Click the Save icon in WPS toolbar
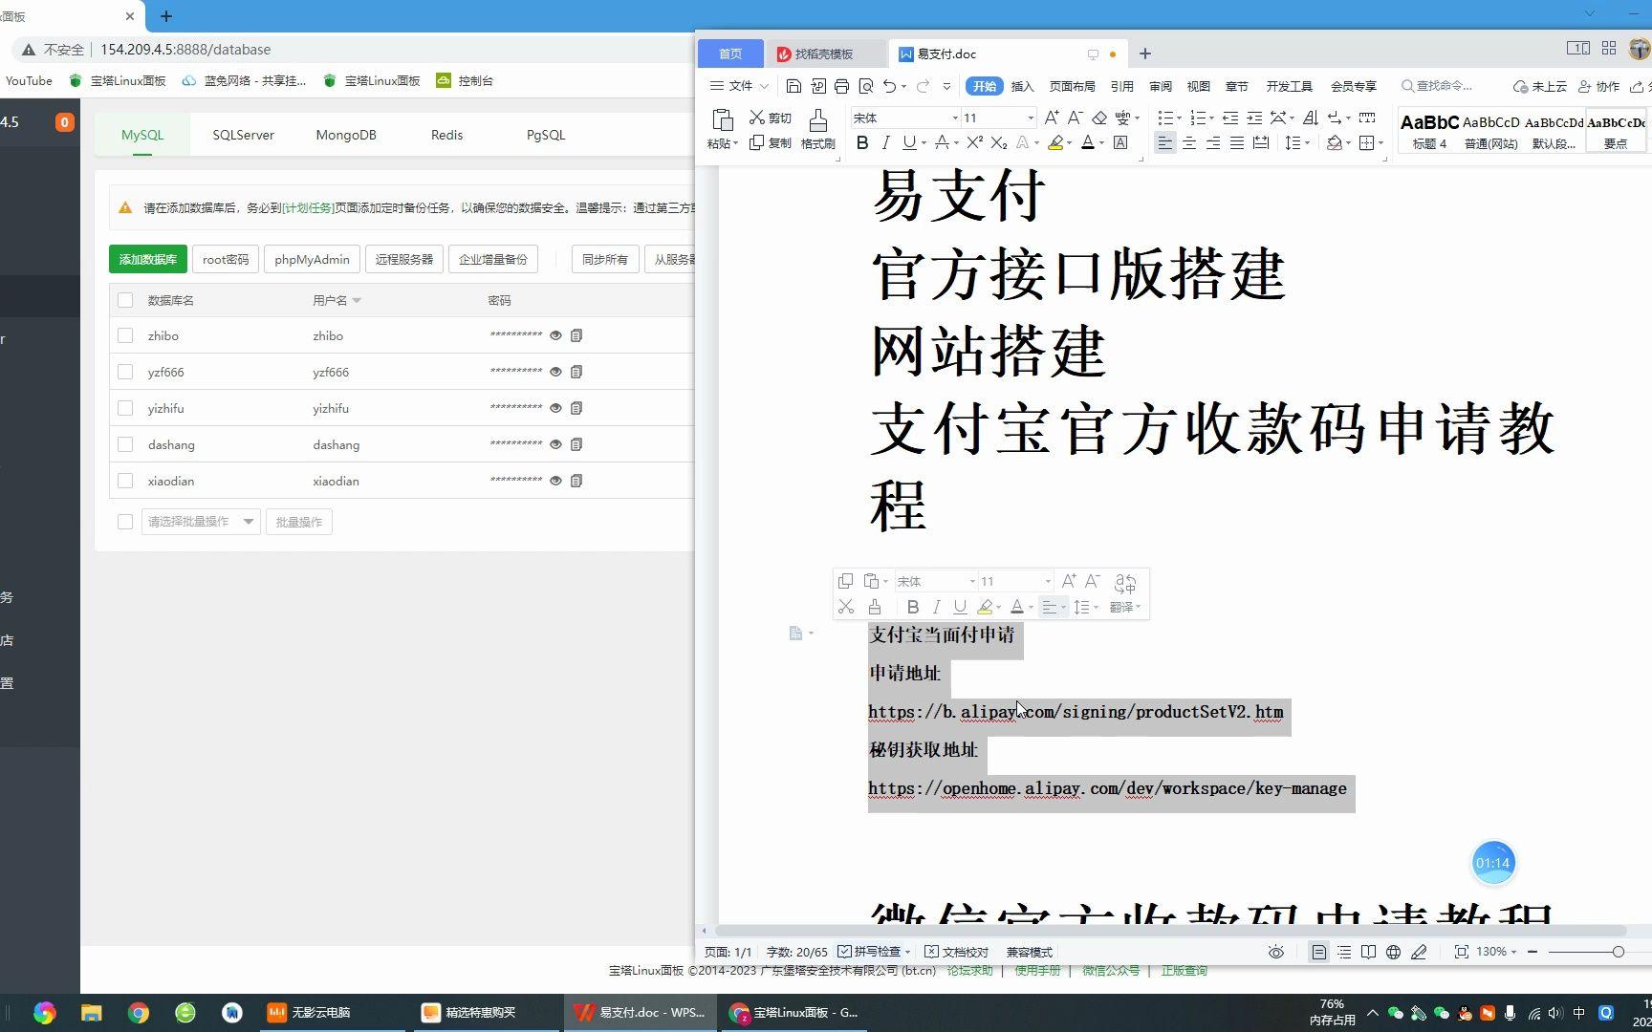Viewport: 1652px width, 1032px height. [x=793, y=86]
